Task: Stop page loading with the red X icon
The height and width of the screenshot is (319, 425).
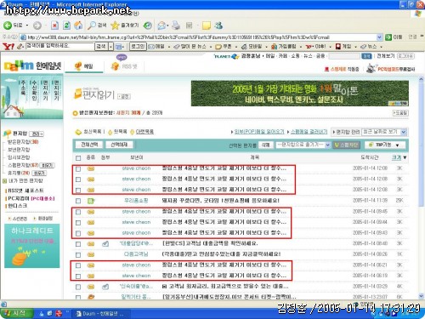Action: [x=54, y=26]
